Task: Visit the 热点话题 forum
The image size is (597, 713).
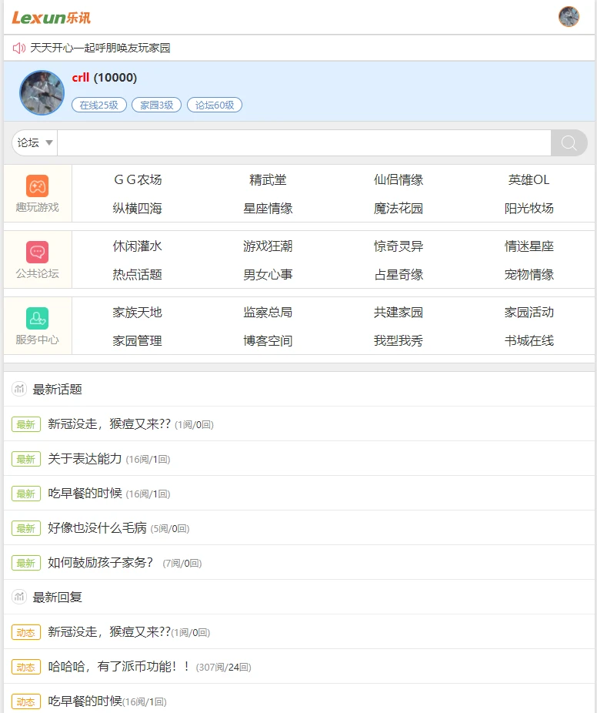Action: [x=138, y=274]
